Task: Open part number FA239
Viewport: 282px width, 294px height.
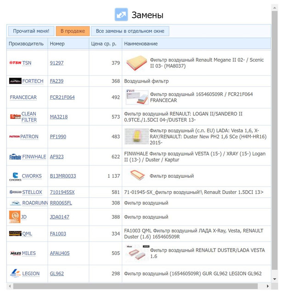Action: pos(56,81)
